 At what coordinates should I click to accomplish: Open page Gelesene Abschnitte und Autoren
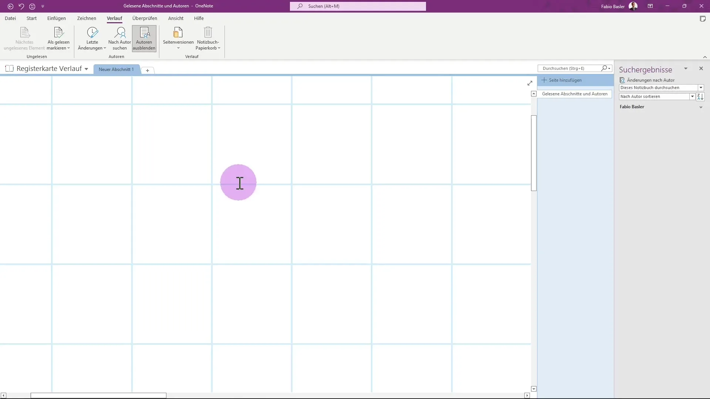(x=575, y=94)
